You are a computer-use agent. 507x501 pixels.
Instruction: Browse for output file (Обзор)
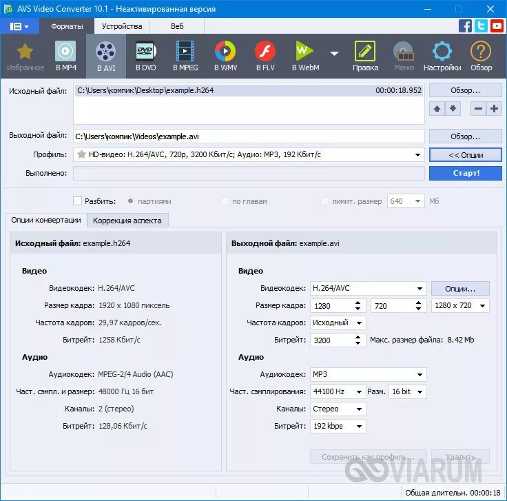pyautogui.click(x=465, y=136)
